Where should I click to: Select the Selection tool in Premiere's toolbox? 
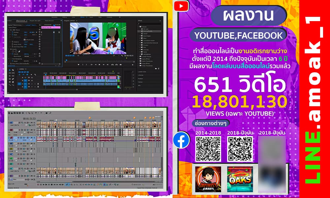pyautogui.click(x=10, y=70)
